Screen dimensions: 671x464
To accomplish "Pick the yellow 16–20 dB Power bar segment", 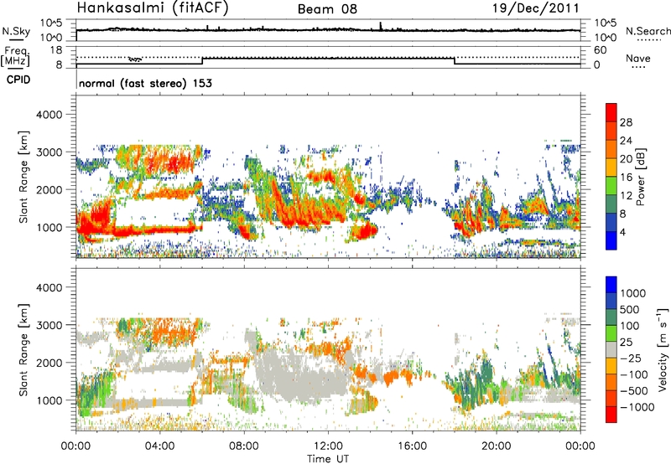I will (x=611, y=168).
